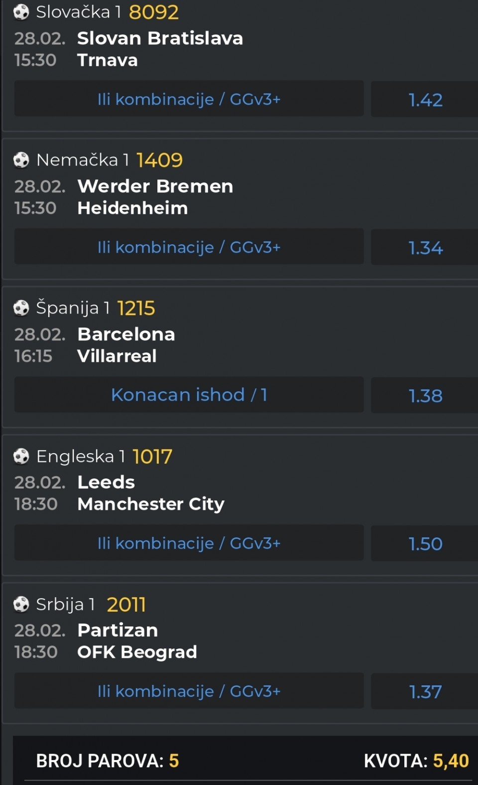Tap the 1.50 odds button

[425, 544]
